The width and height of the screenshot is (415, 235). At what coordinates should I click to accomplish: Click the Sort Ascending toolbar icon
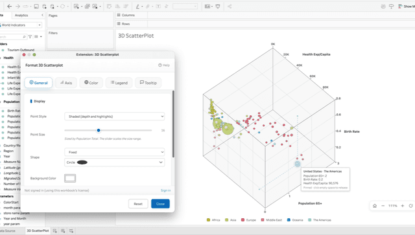[x=117, y=6]
